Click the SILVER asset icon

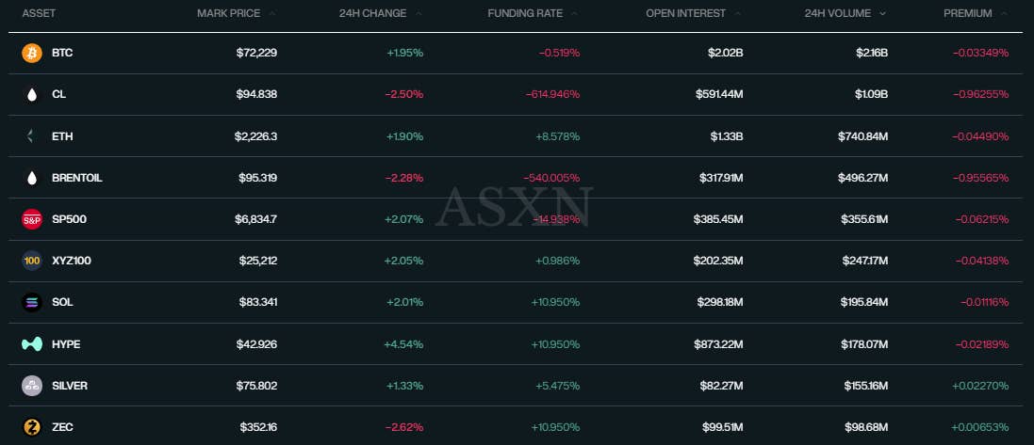(32, 386)
